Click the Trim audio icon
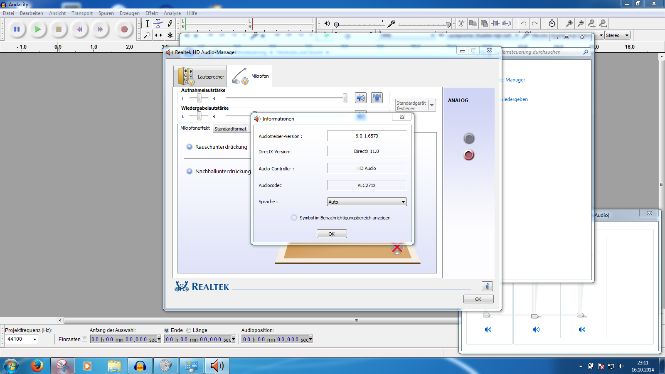This screenshot has height=374, width=665. click(495, 23)
